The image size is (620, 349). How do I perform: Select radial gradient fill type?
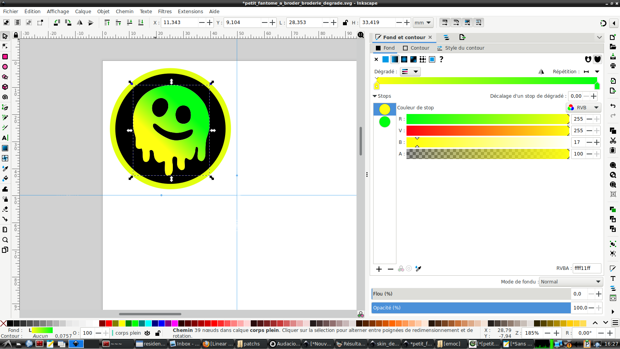404,59
